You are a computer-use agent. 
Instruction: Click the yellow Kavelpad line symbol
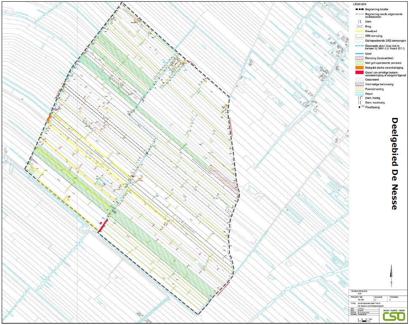tap(358, 31)
